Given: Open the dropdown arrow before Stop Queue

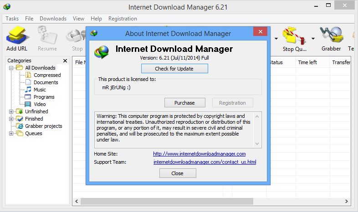Looking at the screenshot, I should tap(276, 39).
